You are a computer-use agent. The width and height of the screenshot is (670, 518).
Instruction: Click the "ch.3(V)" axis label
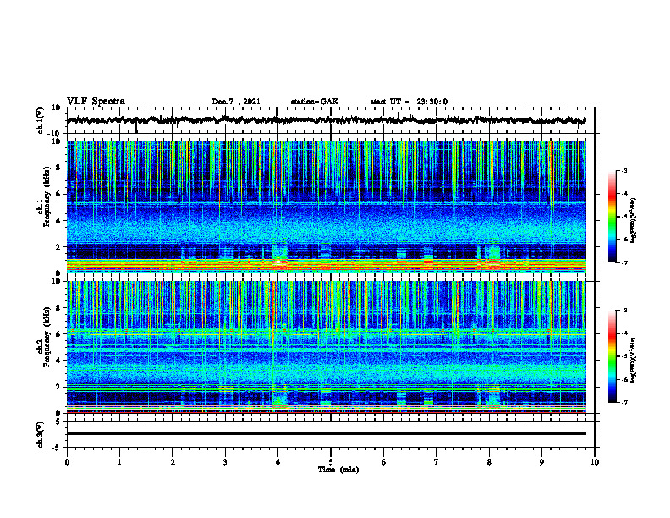click(41, 434)
